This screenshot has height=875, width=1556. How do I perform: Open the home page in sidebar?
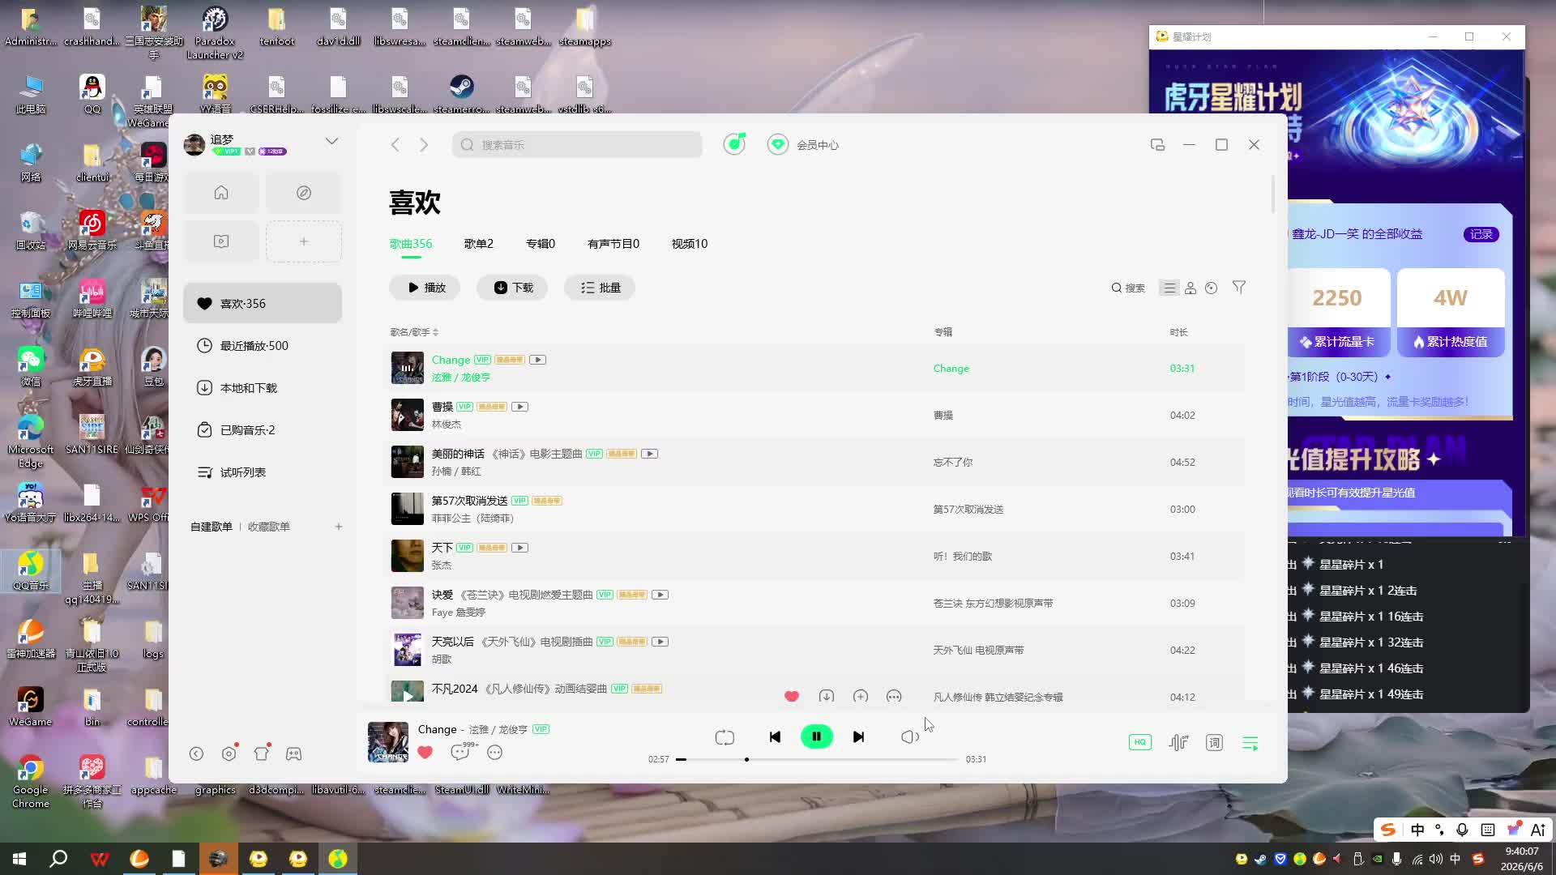click(221, 193)
